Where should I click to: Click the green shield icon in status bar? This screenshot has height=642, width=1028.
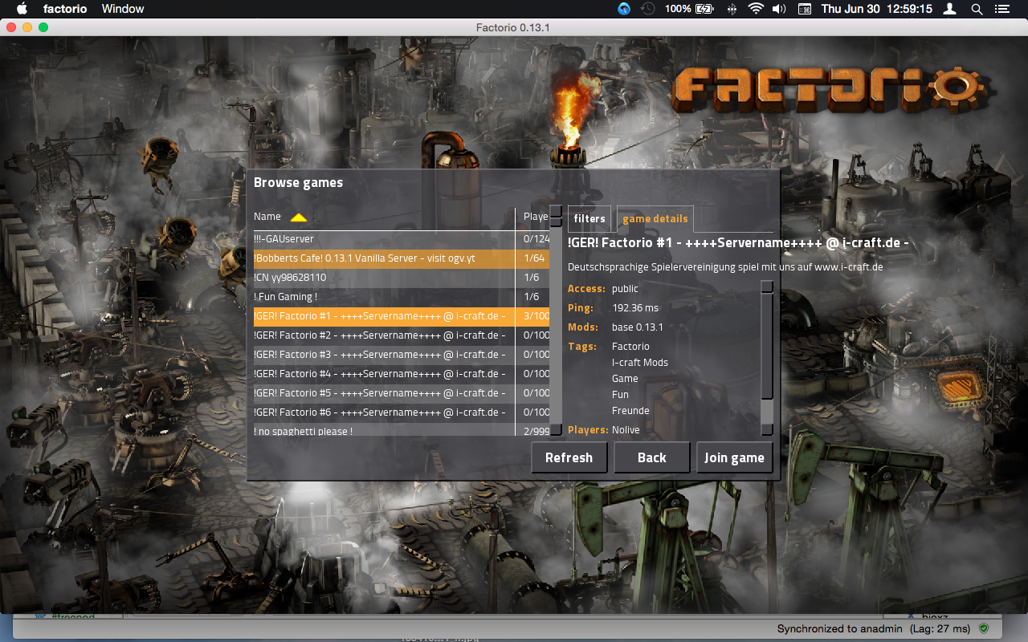984,628
